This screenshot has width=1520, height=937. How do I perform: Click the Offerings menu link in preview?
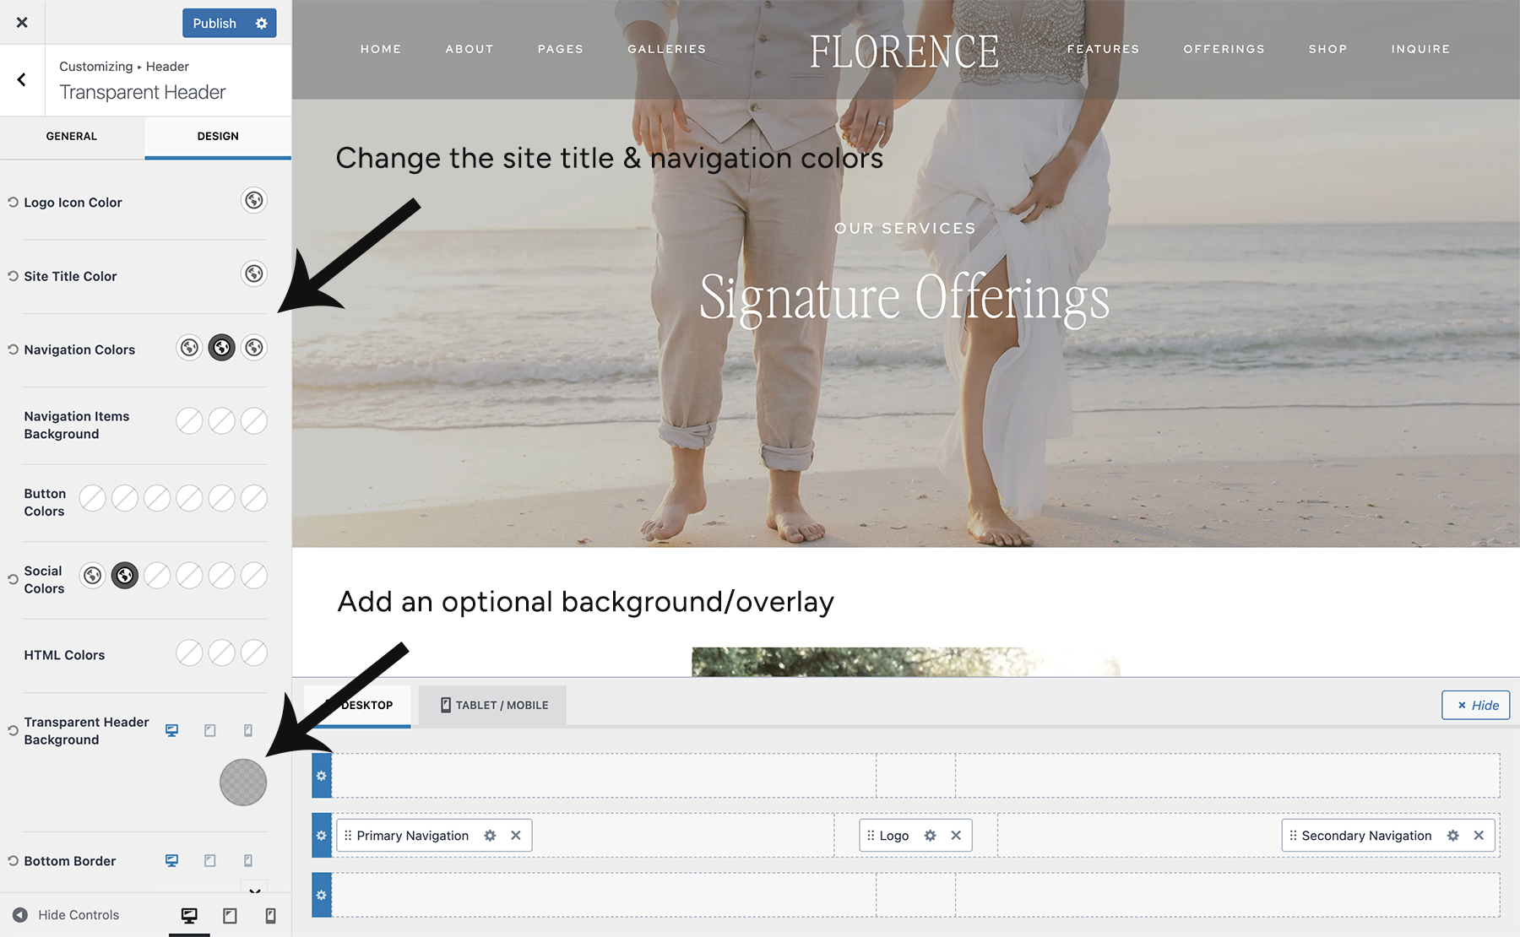pos(1224,49)
